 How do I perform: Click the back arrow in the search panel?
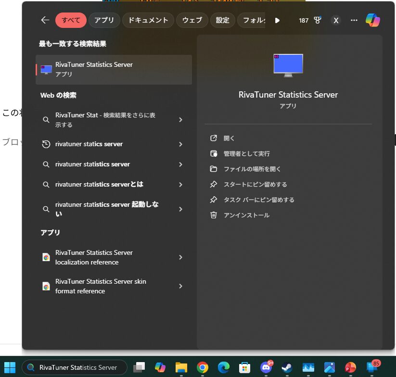point(44,20)
